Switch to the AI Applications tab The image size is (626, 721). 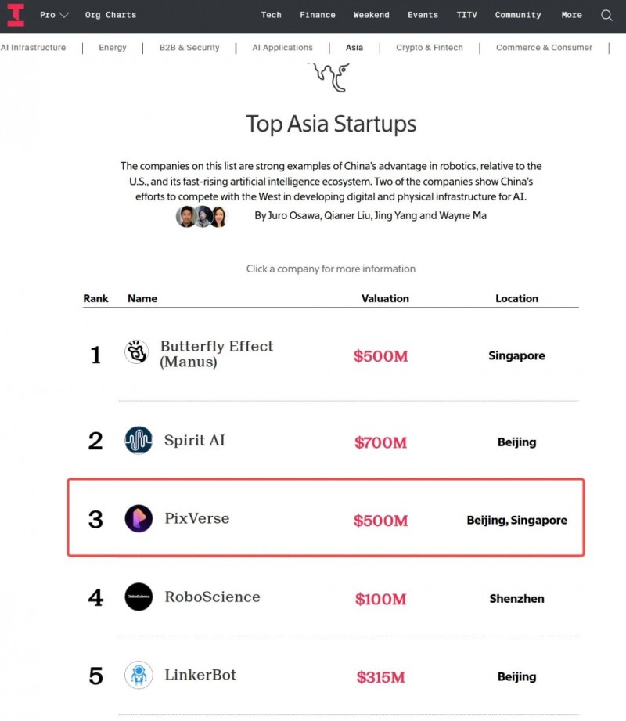click(282, 48)
